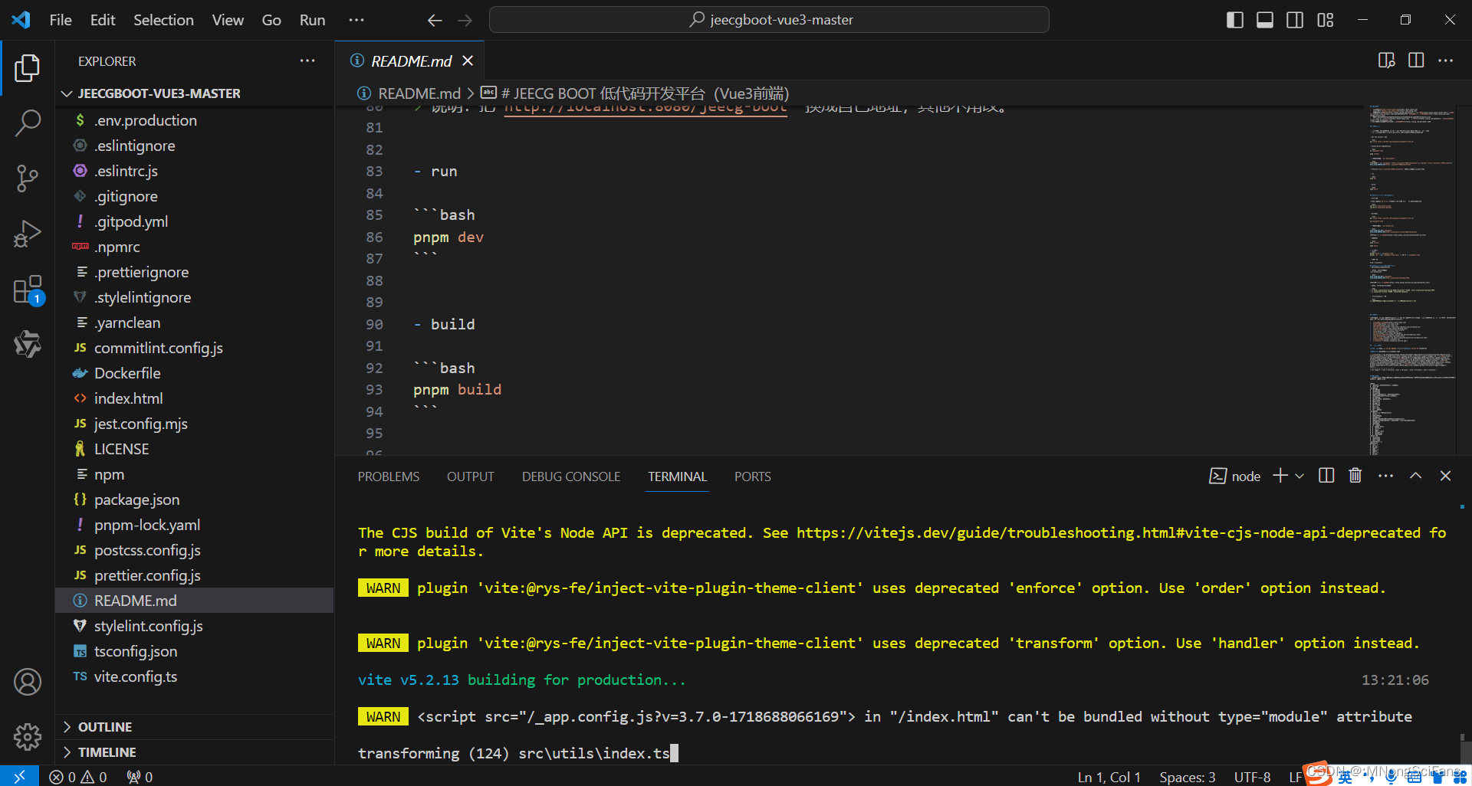Open the Go menu
This screenshot has height=786, width=1472.
click(271, 20)
